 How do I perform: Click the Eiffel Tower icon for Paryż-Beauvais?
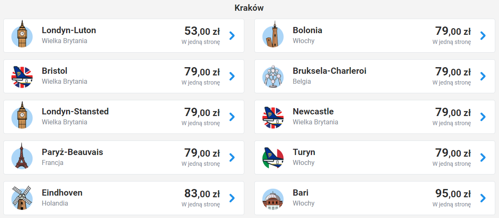pos(22,157)
